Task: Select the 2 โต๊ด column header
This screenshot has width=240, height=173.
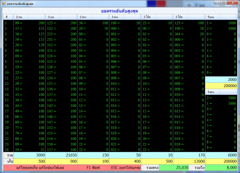Action: [x=157, y=17]
